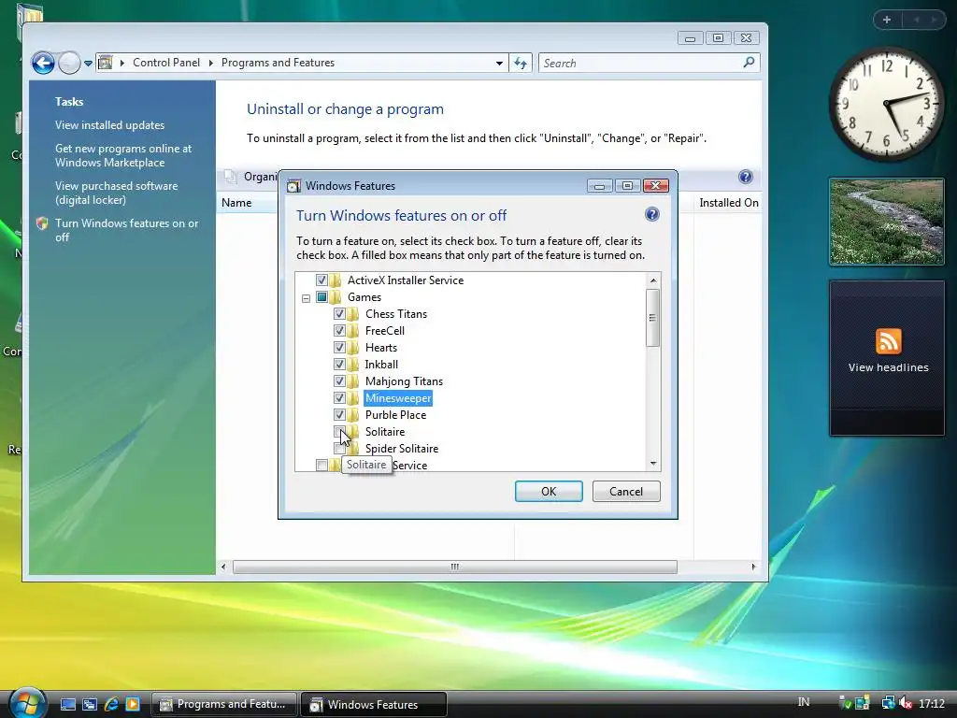Open the Windows Start orb
The width and height of the screenshot is (957, 718).
click(27, 703)
